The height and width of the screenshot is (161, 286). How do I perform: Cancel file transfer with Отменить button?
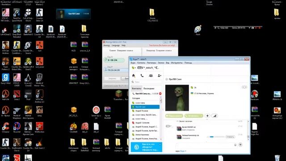230,137
